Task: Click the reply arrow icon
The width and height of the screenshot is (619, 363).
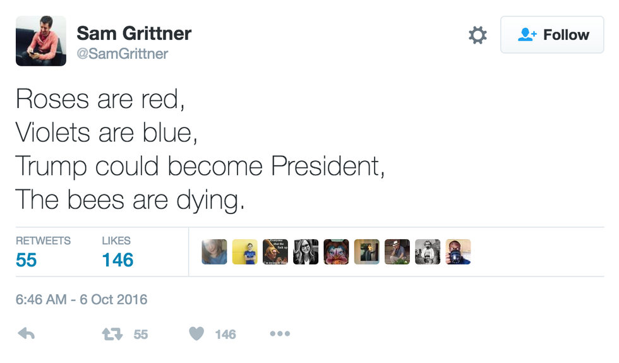Action: pyautogui.click(x=27, y=334)
